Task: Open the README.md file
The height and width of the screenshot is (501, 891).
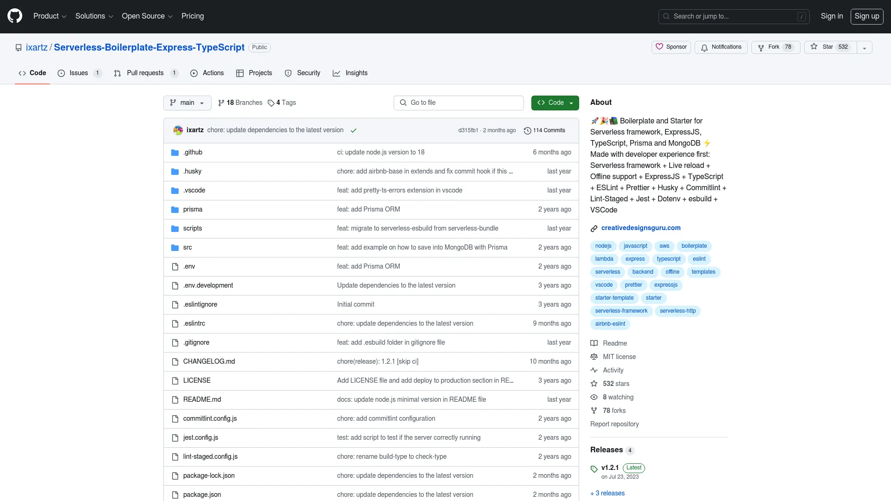Action: tap(202, 399)
